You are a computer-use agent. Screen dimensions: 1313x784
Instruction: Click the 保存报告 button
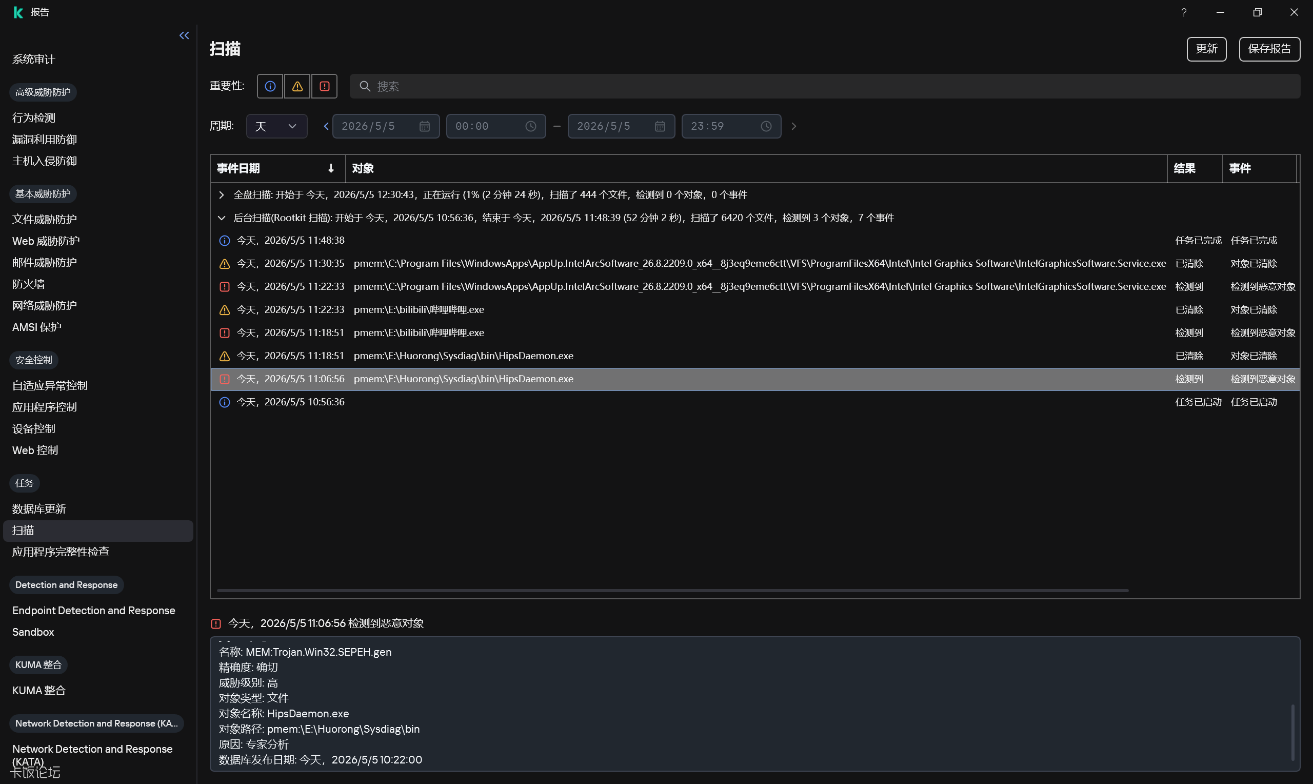coord(1269,49)
